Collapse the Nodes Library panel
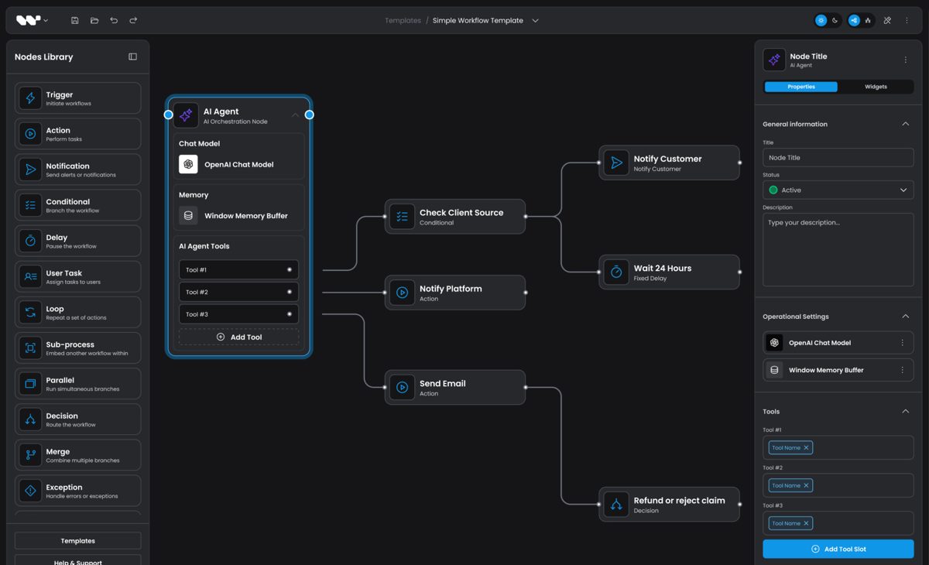 click(132, 56)
